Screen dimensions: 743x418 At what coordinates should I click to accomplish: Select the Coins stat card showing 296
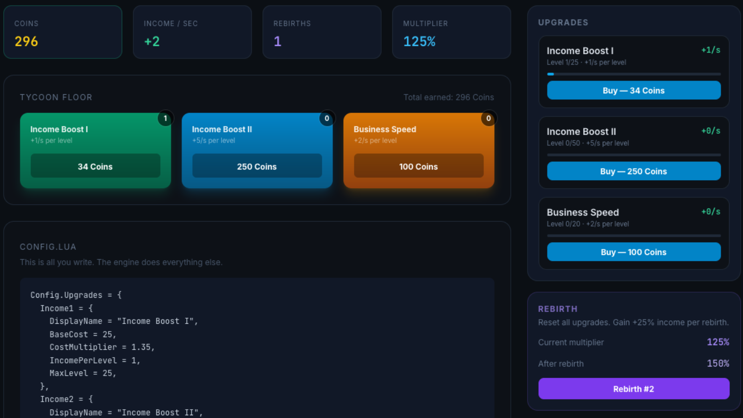pyautogui.click(x=63, y=32)
